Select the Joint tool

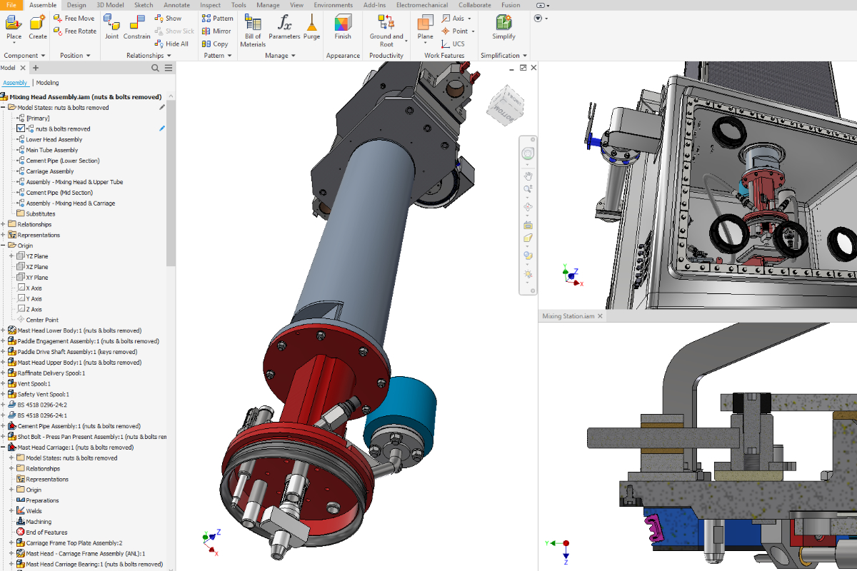[111, 24]
